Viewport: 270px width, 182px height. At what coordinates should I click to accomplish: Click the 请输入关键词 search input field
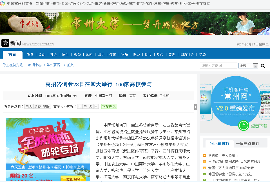(x=218, y=66)
